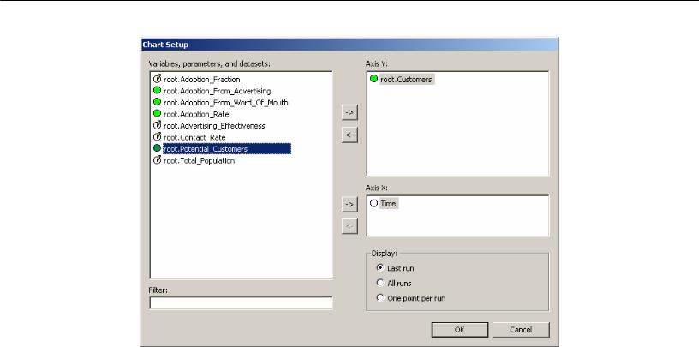
Task: Select root.Customers in the Axis Y list
Action: [406, 80]
